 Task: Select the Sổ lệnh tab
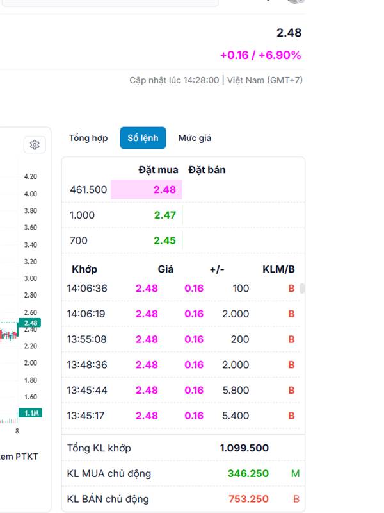[x=143, y=138]
